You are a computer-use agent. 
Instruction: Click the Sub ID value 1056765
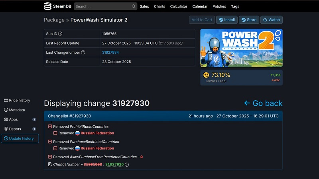pos(109,34)
